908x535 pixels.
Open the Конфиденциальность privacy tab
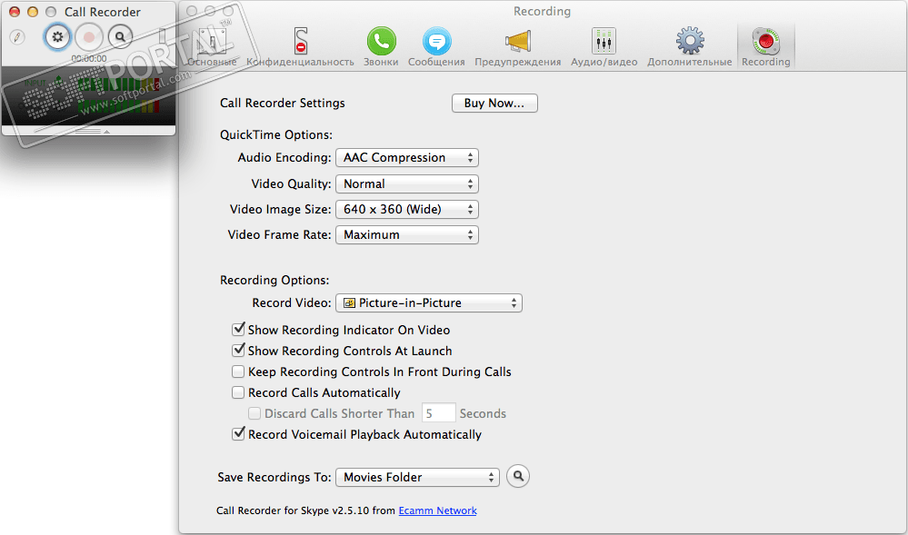[300, 47]
